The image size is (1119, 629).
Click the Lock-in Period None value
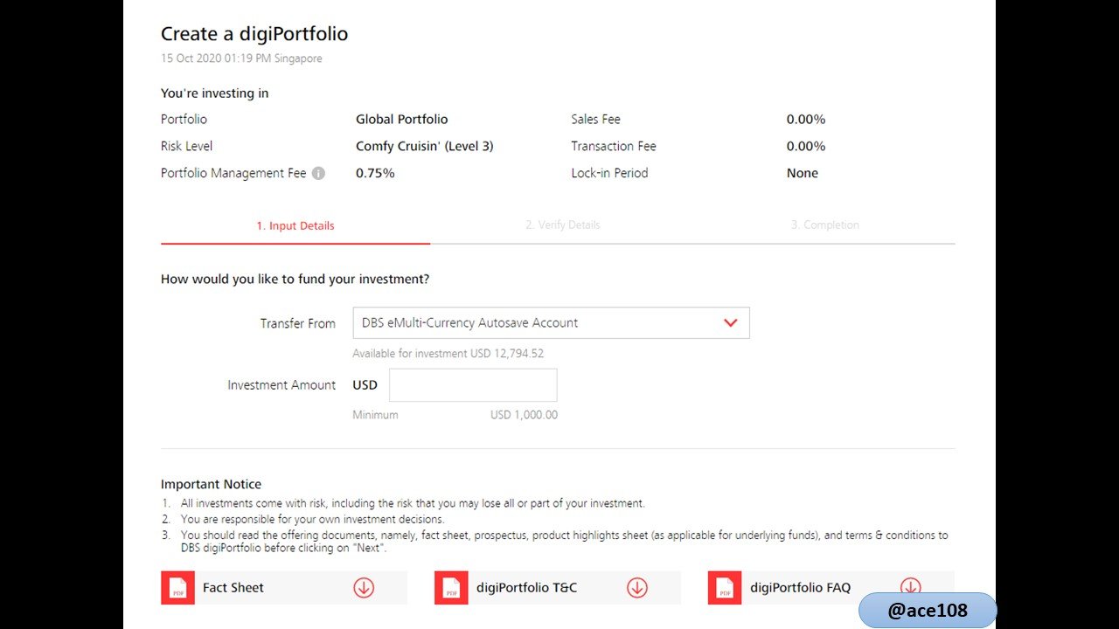[803, 173]
